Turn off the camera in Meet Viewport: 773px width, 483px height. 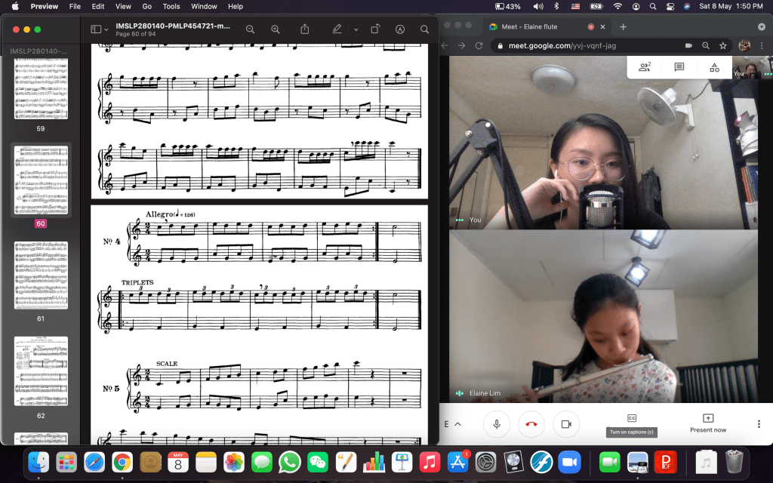click(565, 424)
